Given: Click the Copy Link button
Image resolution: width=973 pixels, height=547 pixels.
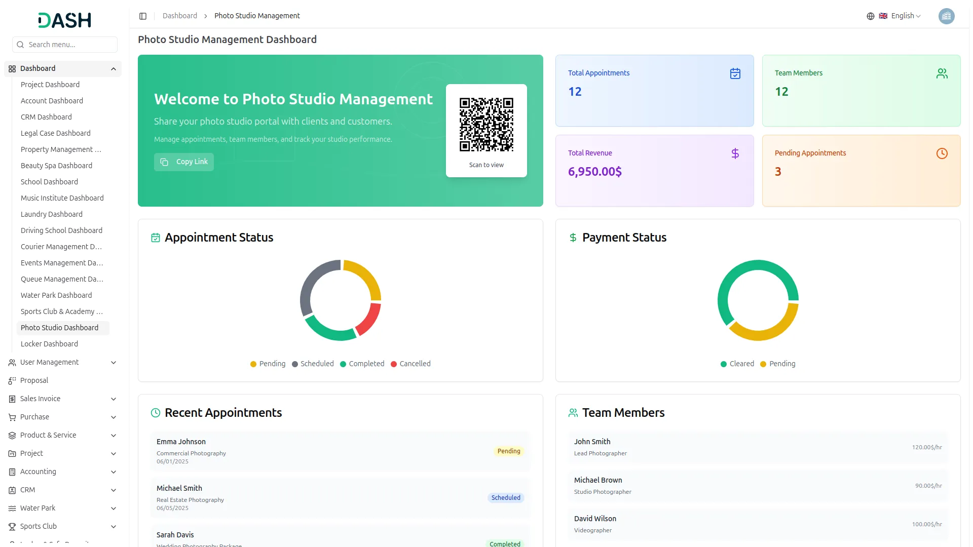Looking at the screenshot, I should point(183,162).
